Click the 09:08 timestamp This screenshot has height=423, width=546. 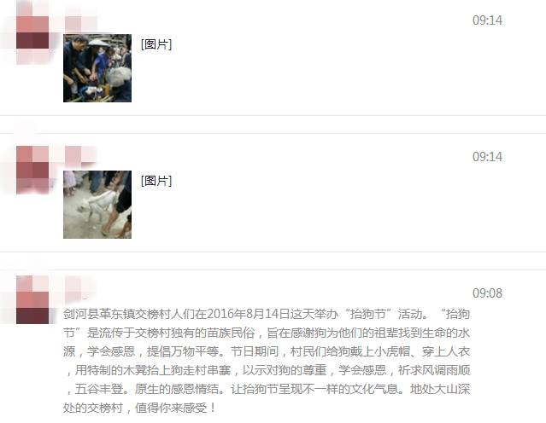point(487,293)
